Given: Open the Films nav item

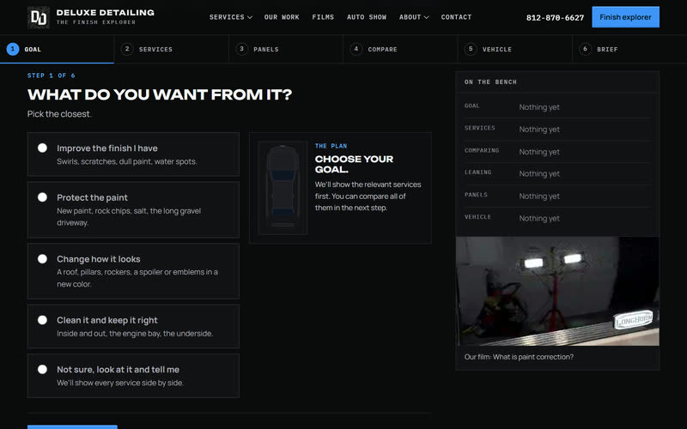Looking at the screenshot, I should 323,17.
